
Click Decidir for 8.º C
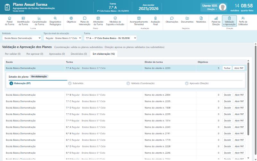[227, 140]
